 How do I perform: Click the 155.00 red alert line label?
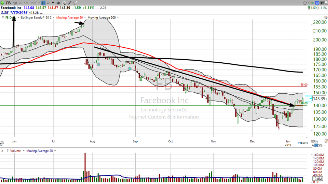point(303,85)
